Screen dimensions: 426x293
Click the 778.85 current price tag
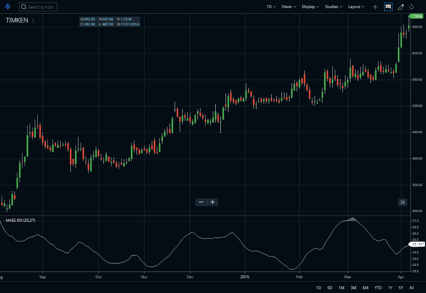[417, 16]
